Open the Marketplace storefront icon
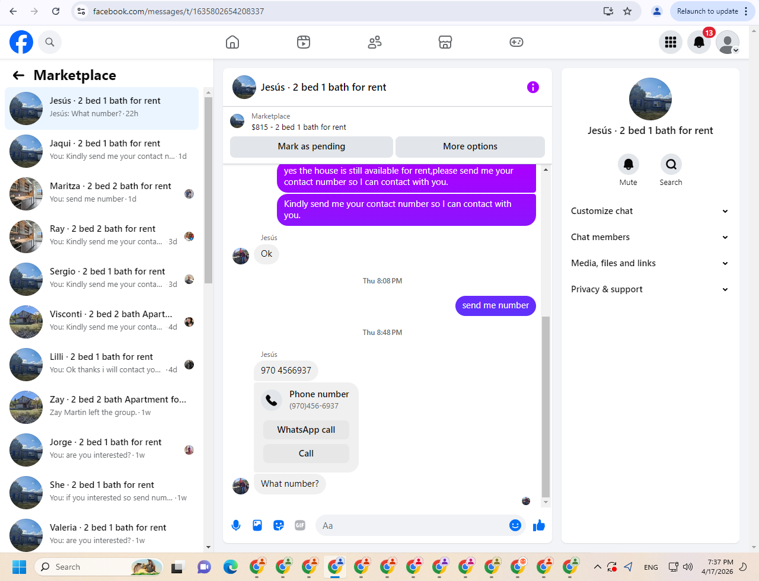 pyautogui.click(x=445, y=42)
